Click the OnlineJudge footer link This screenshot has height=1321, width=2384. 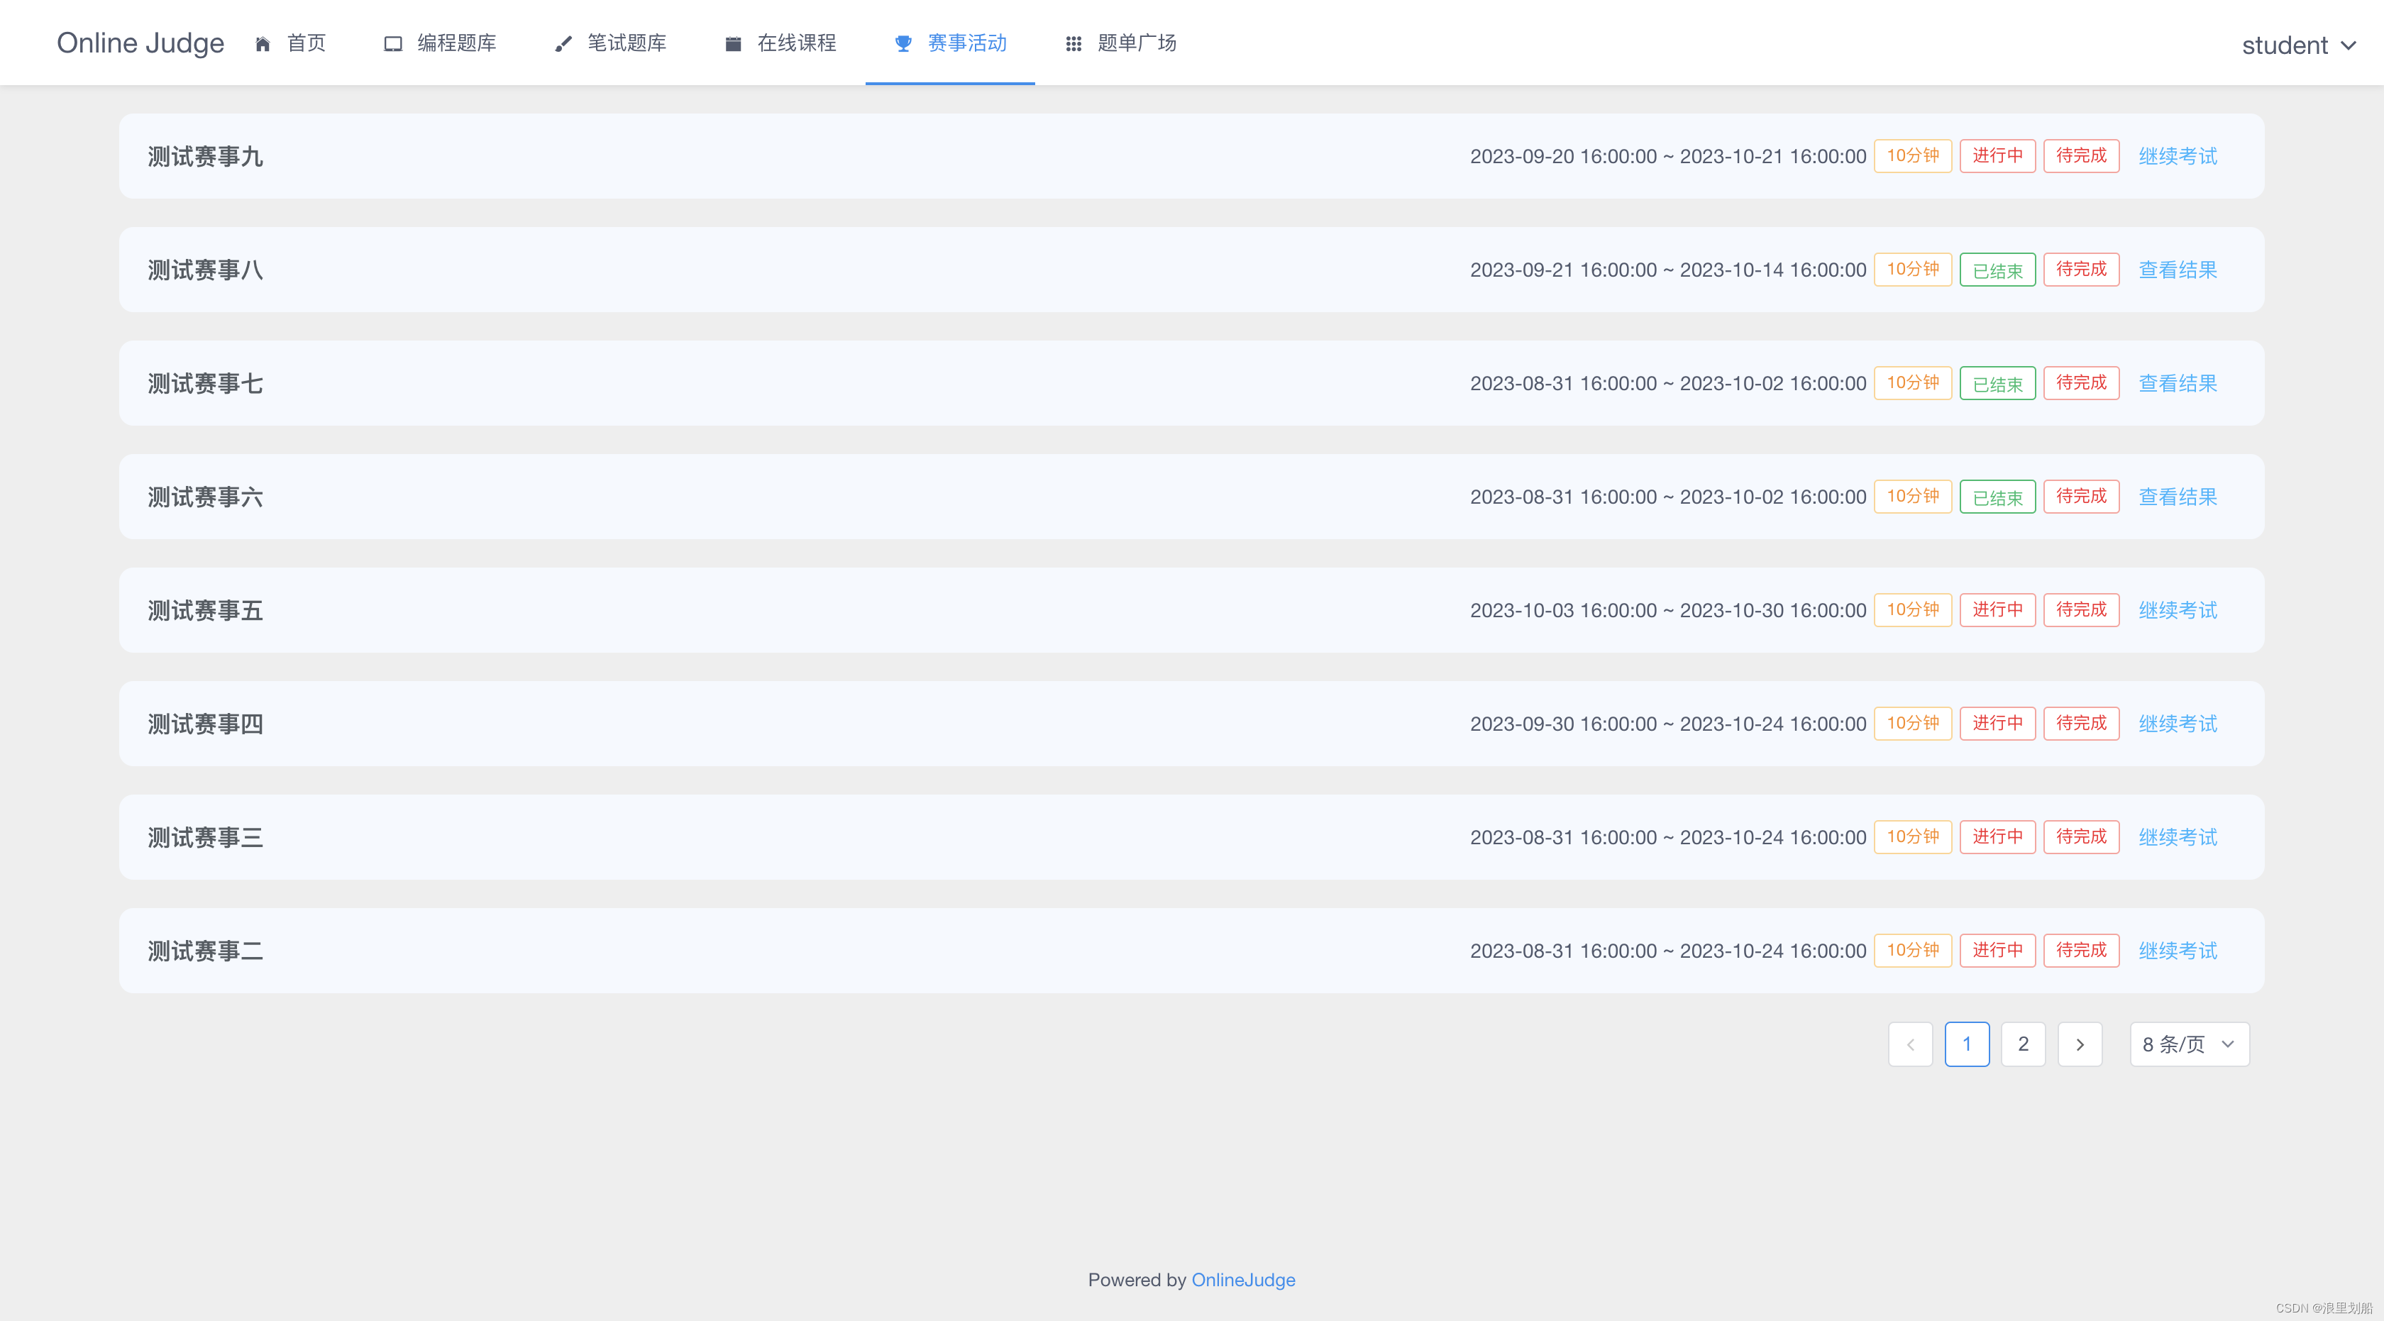pos(1243,1279)
